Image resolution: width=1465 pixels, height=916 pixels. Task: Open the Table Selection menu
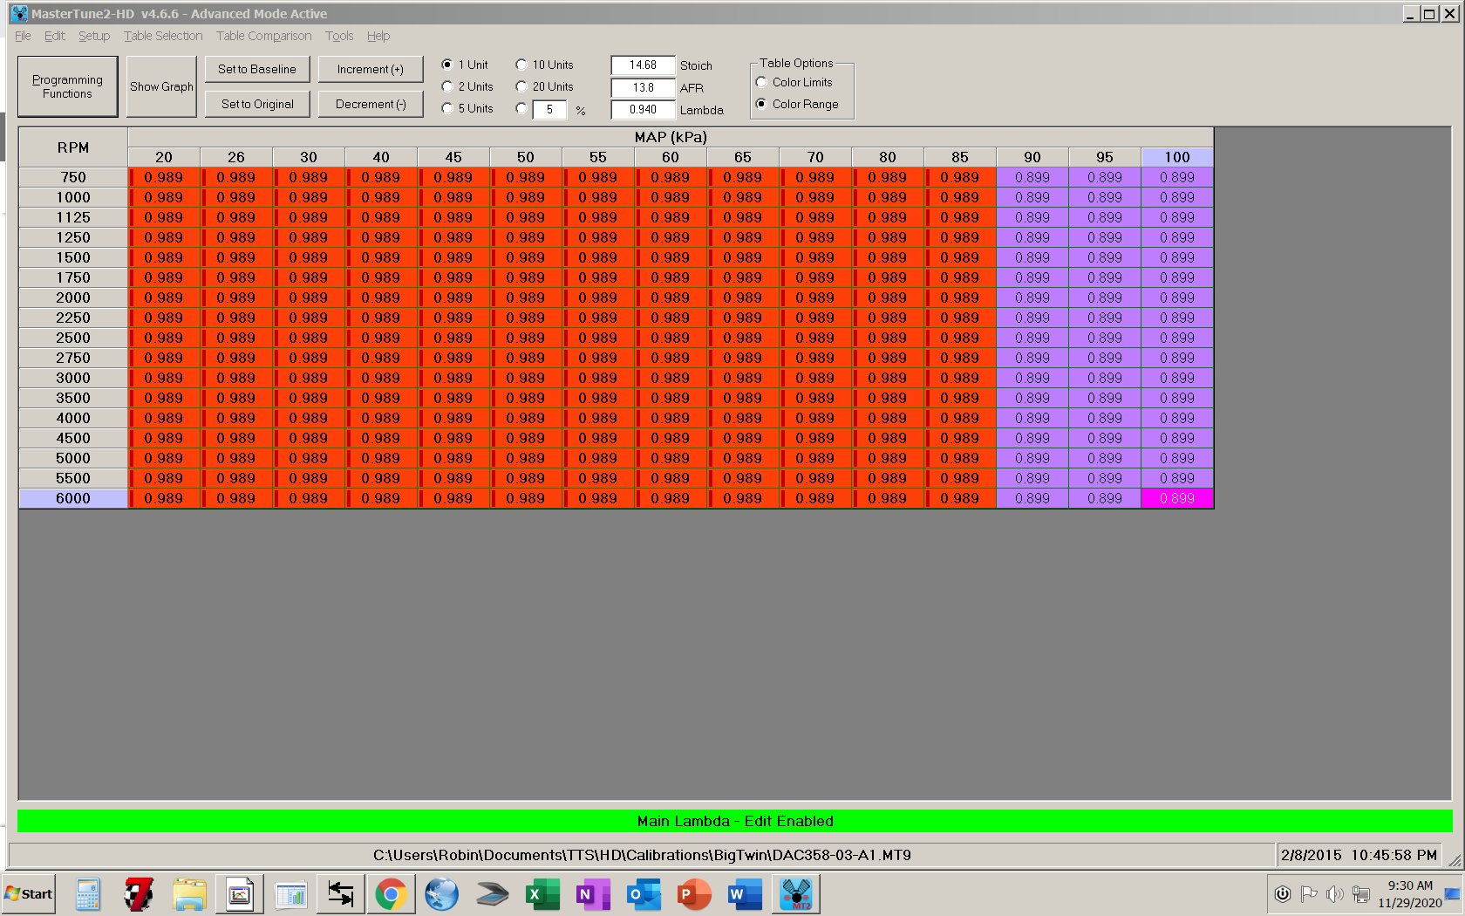(163, 36)
